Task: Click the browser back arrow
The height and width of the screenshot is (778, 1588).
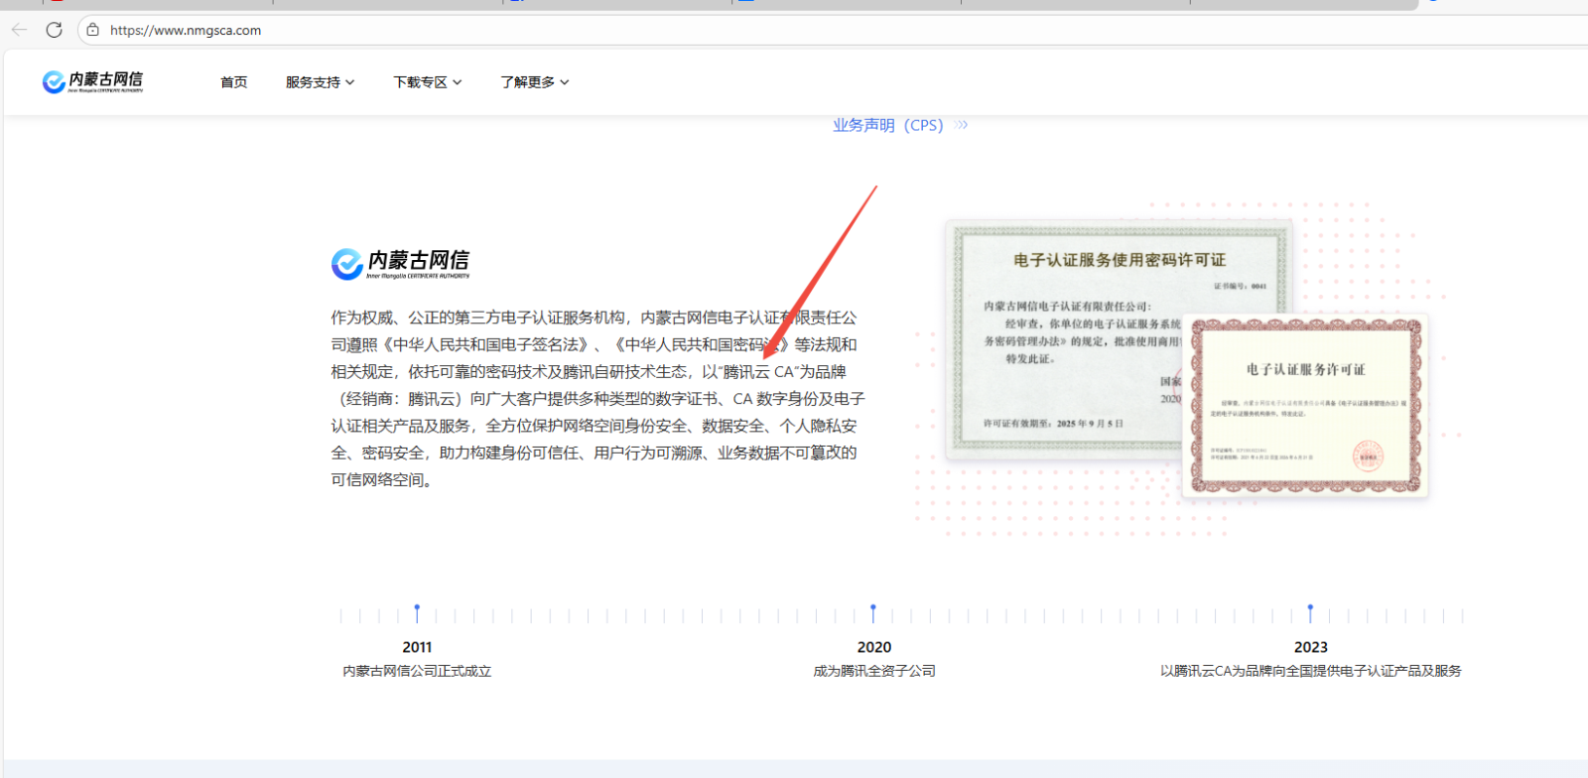Action: pyautogui.click(x=19, y=30)
